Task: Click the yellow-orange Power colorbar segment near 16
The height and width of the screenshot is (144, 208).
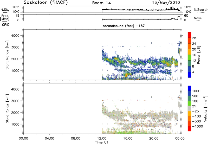Action: [x=190, y=52]
